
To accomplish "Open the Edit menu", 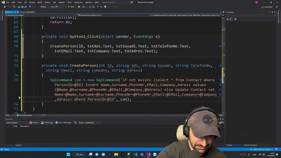I will [x=14, y=2].
